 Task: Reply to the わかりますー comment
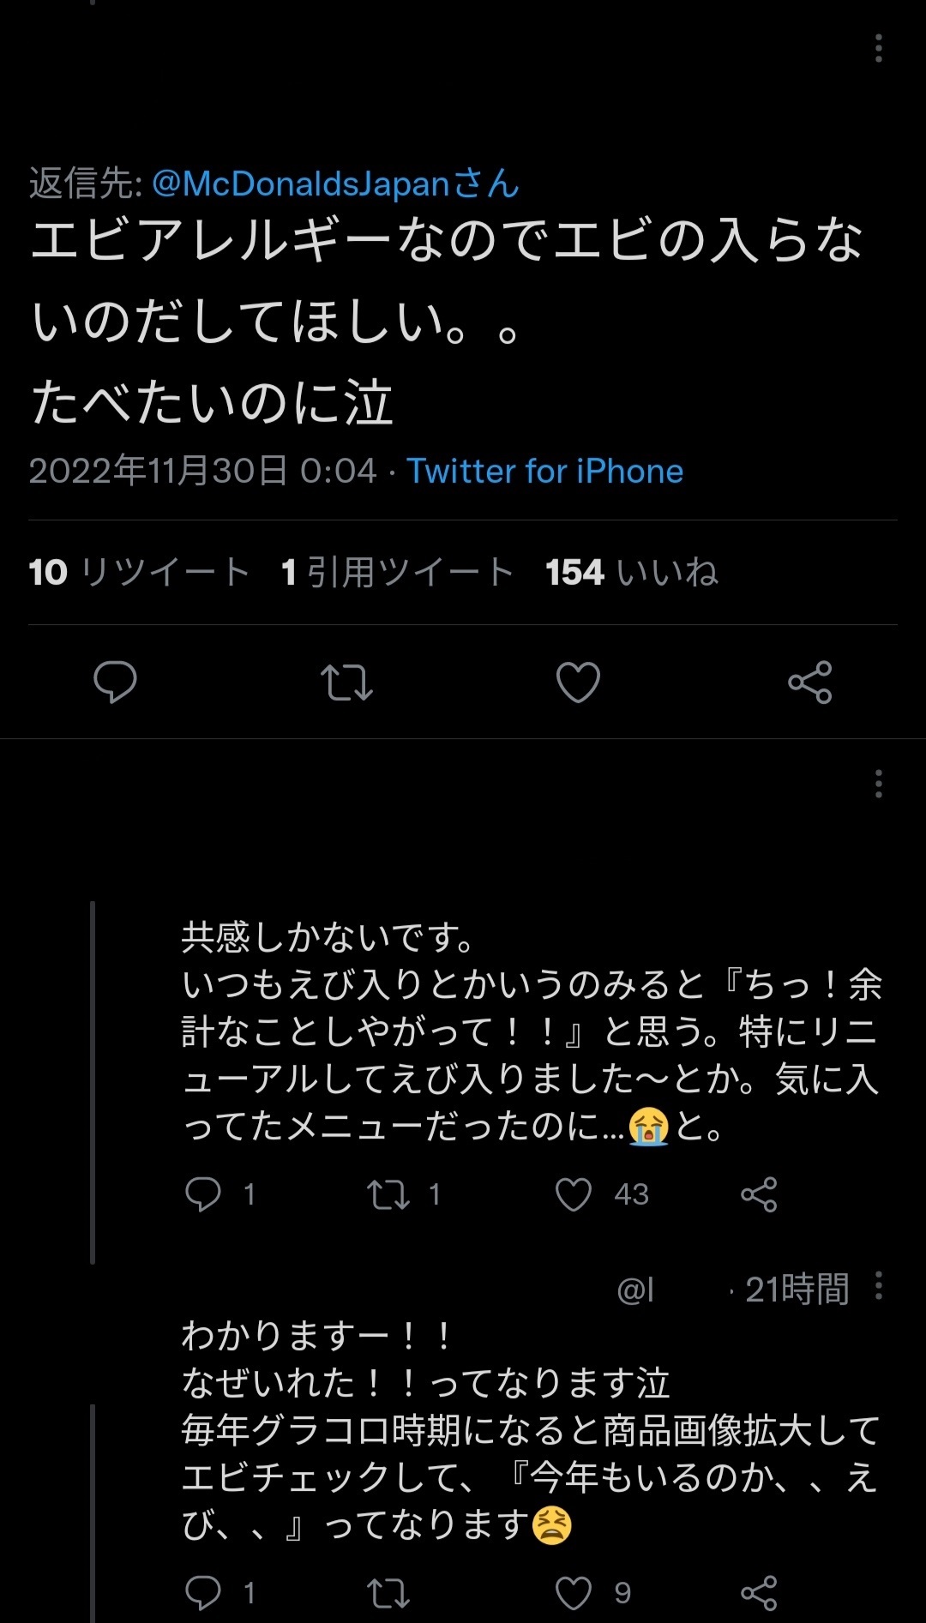click(203, 1593)
